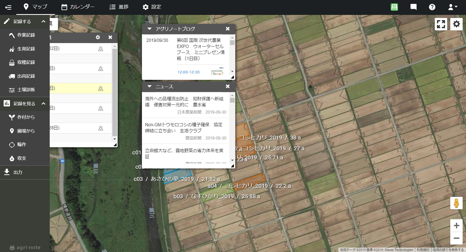
Task: Open 収支 in the sidebar
Action: [25, 158]
